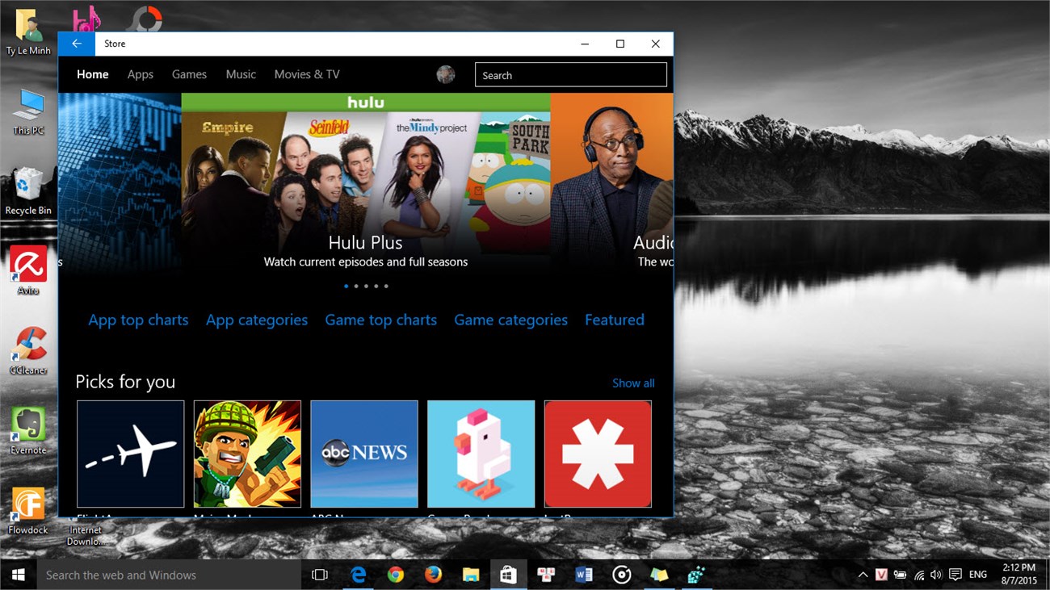Viewport: 1050px width, 590px height.
Task: Launch Firefox from the taskbar
Action: coord(433,575)
